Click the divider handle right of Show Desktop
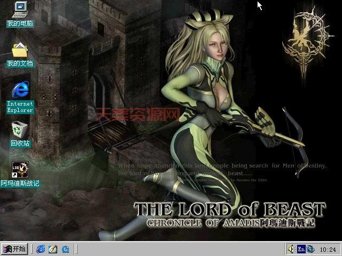342x256 pixels. (x=76, y=249)
